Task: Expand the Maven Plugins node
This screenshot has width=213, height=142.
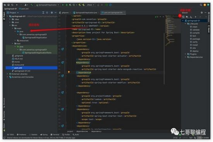Action: pyautogui.click(x=185, y=54)
